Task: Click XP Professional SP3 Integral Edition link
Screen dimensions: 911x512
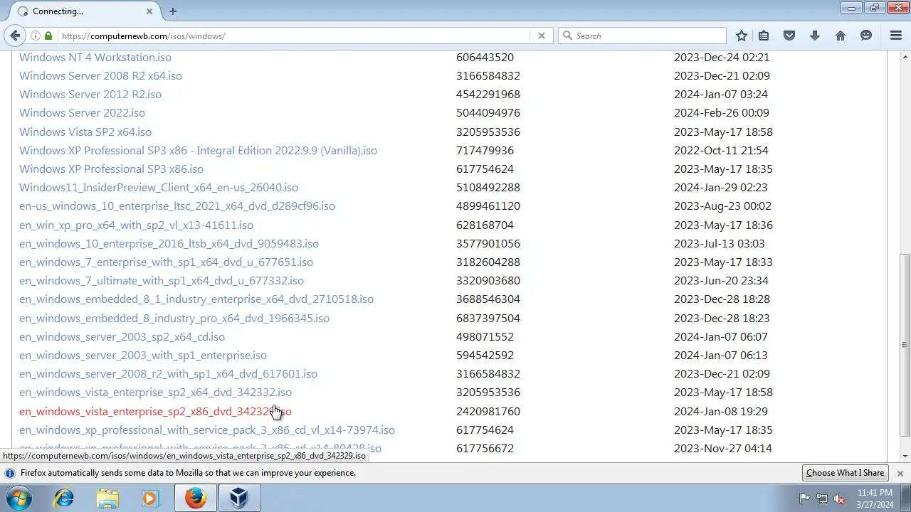Action: click(198, 150)
